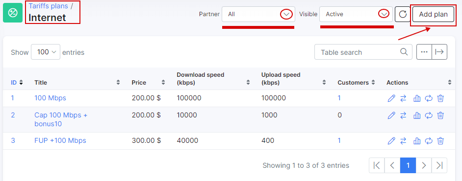Edit the 100 Mbps plan
The width and height of the screenshot is (462, 181).
pos(391,98)
